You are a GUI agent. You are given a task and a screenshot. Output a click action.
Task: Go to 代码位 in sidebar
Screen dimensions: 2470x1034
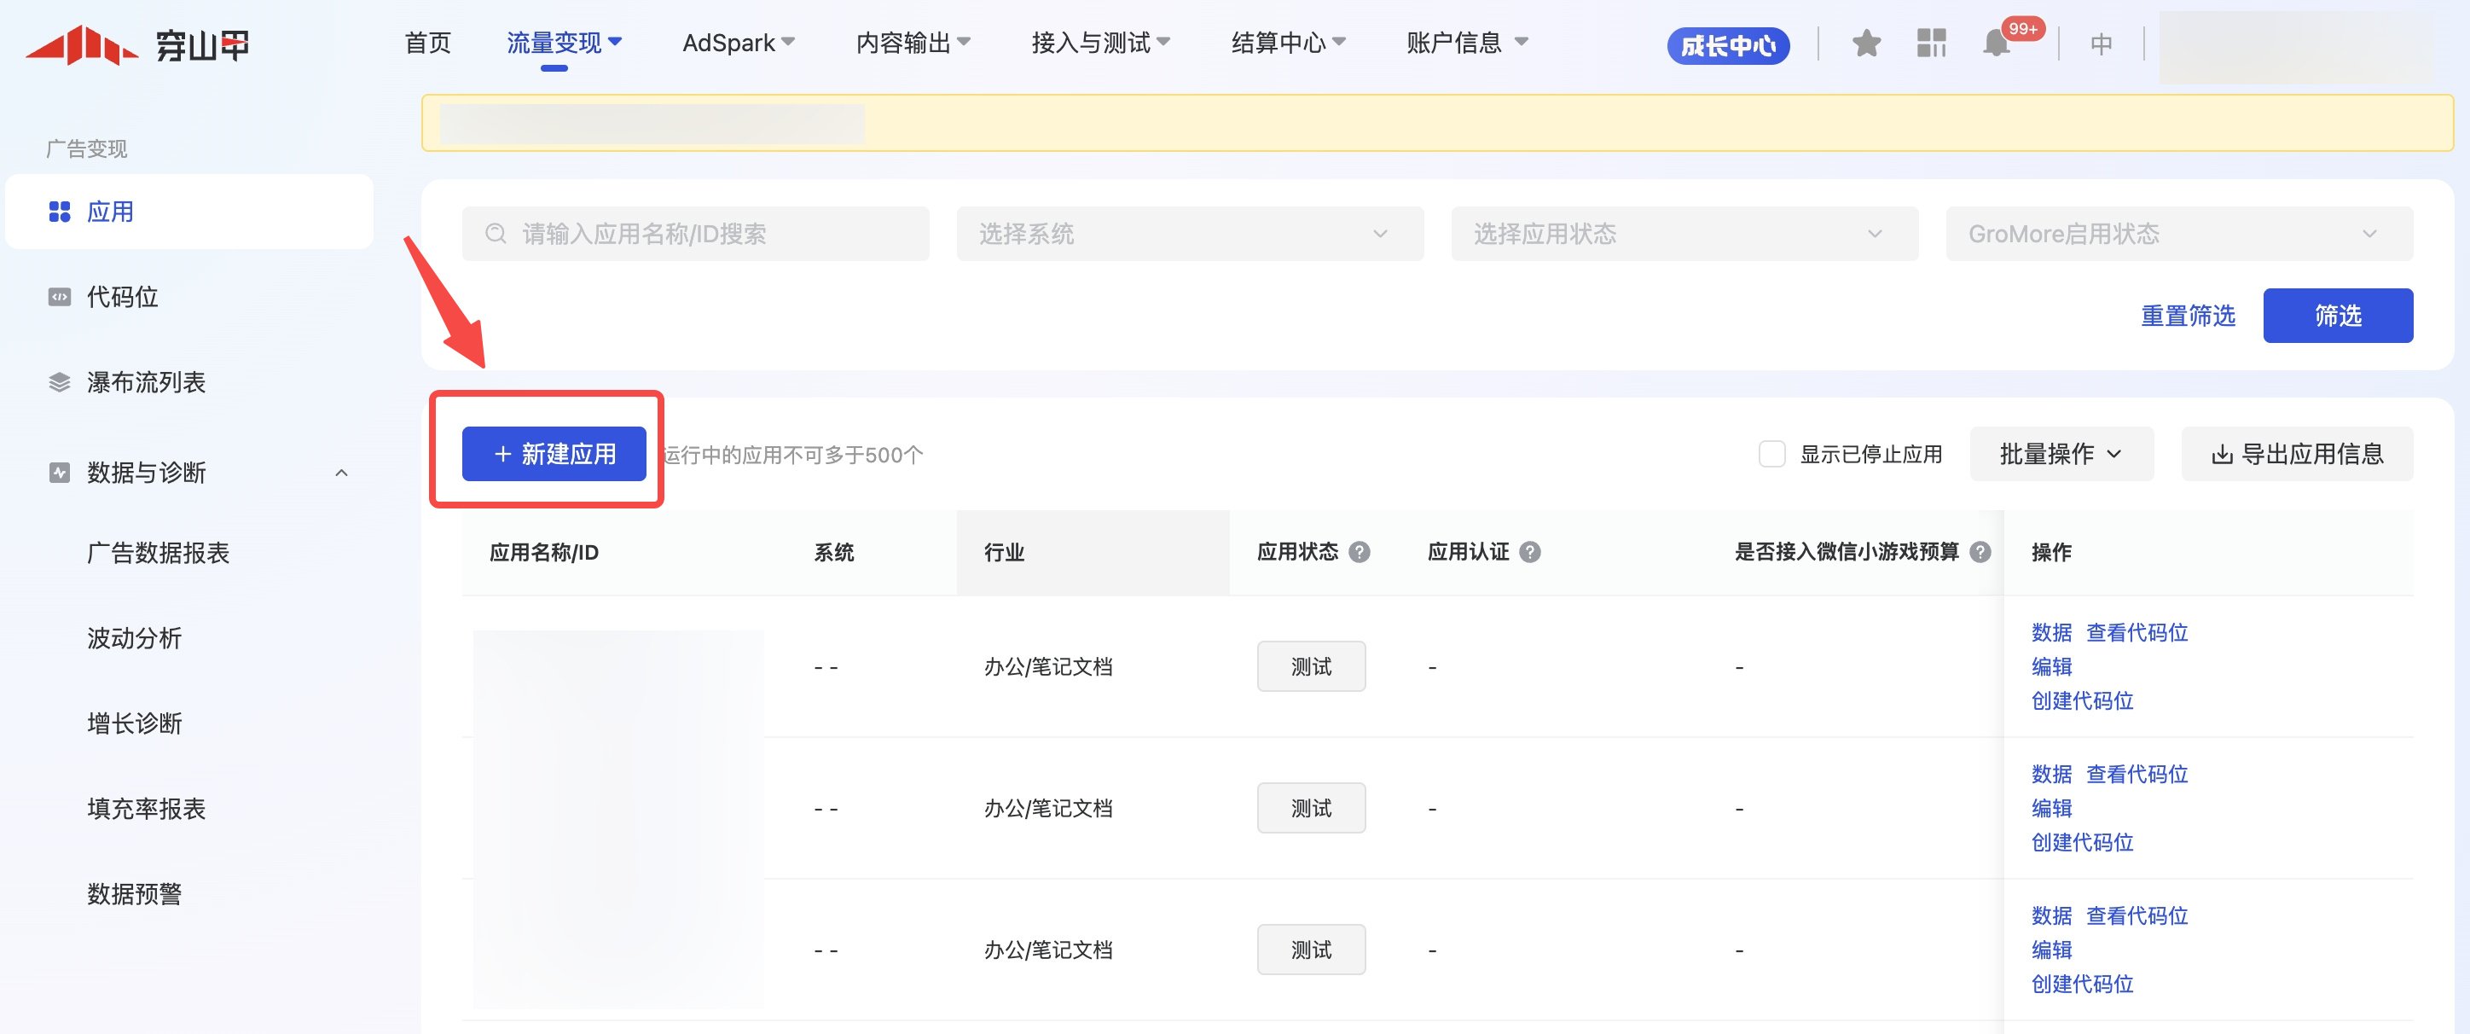click(122, 298)
